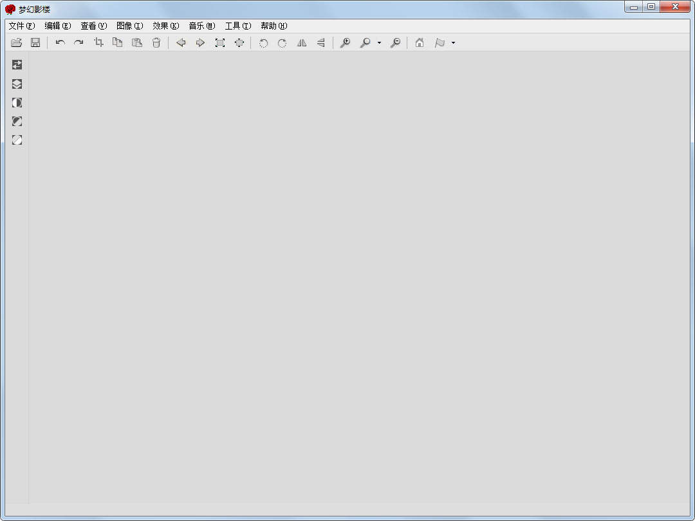Click the half-circle contrast sidebar icon

tap(17, 103)
